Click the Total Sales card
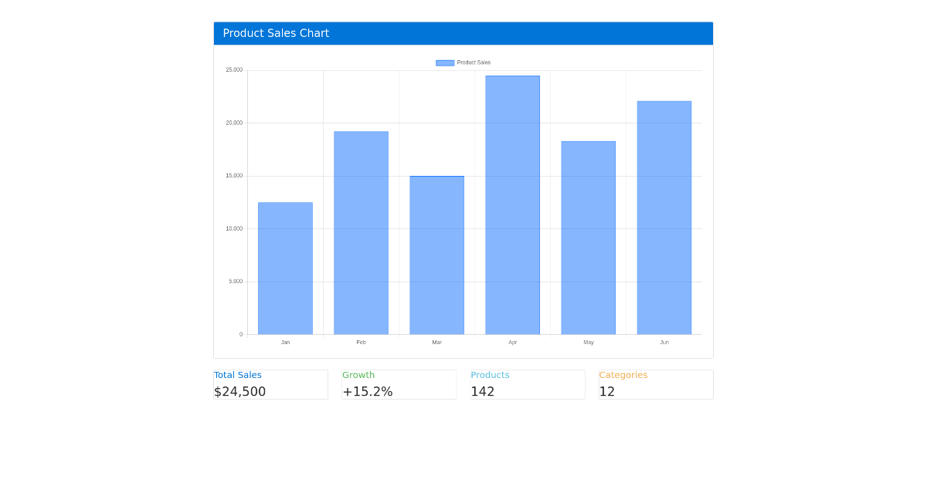The width and height of the screenshot is (927, 486). [270, 384]
